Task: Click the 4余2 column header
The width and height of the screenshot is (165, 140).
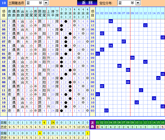Action: click(83, 13)
